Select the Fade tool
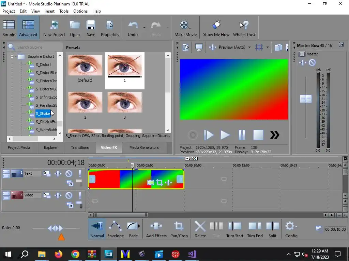 pyautogui.click(x=133, y=229)
